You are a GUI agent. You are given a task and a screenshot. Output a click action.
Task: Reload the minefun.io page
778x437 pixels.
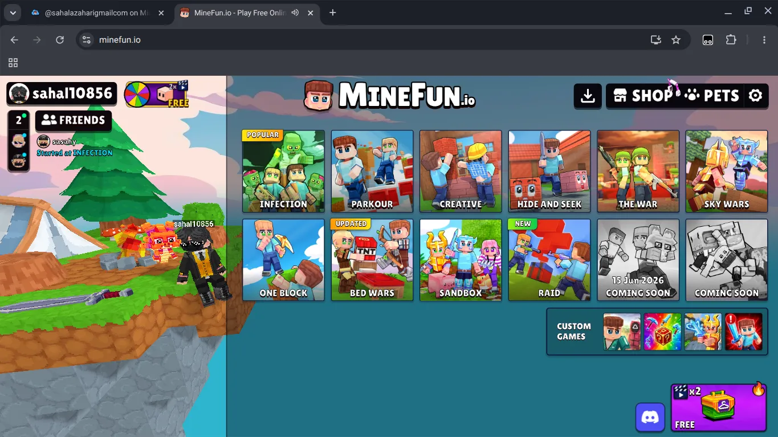tap(60, 40)
